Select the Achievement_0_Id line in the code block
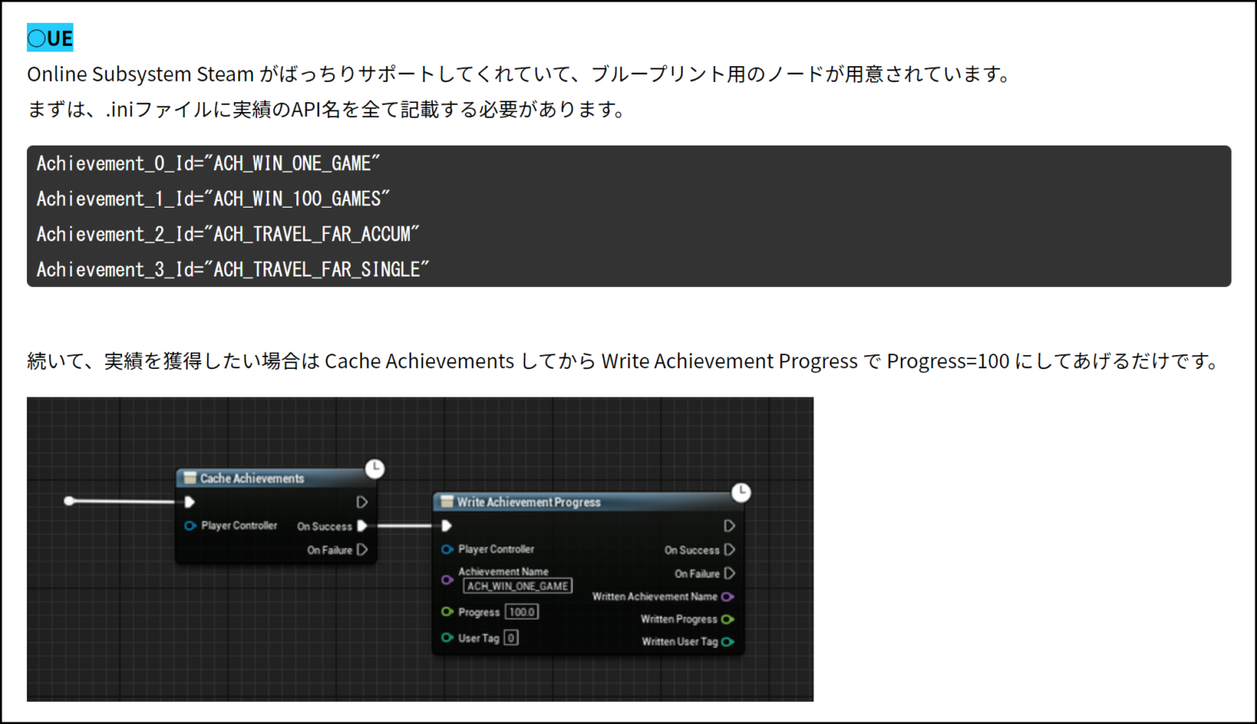The image size is (1257, 724). point(208,163)
